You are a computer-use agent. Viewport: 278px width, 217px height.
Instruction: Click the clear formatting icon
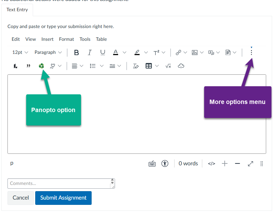[136, 66]
